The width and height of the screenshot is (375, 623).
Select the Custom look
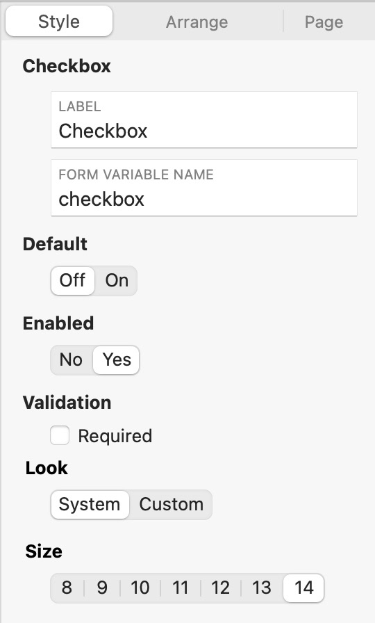click(171, 505)
